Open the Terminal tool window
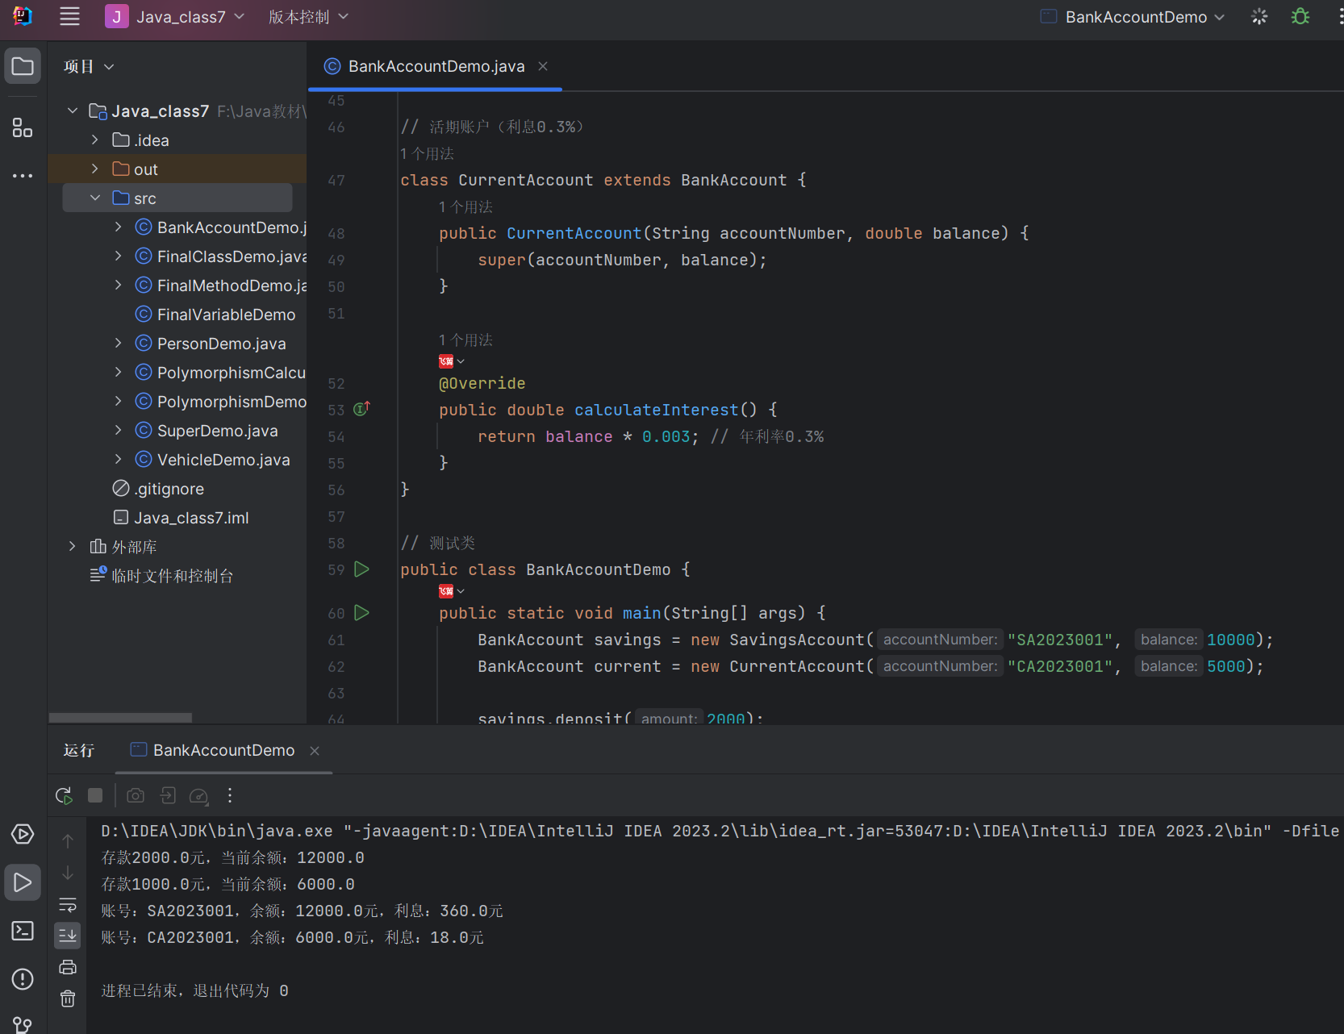Image resolution: width=1344 pixels, height=1034 pixels. click(23, 931)
